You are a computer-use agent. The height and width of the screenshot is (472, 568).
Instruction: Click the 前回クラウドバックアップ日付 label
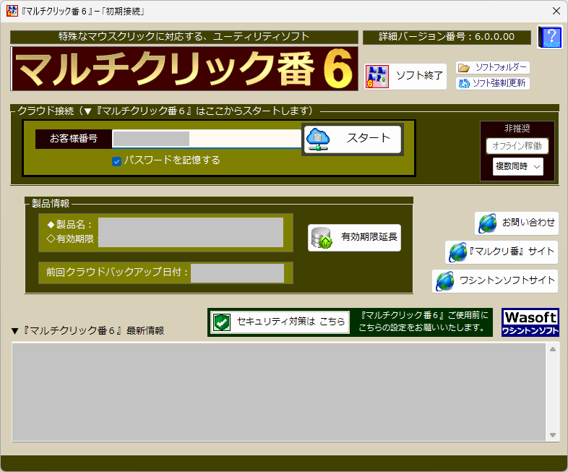[117, 273]
